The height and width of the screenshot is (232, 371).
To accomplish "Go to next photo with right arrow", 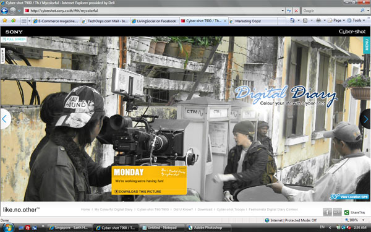I will pyautogui.click(x=365, y=119).
